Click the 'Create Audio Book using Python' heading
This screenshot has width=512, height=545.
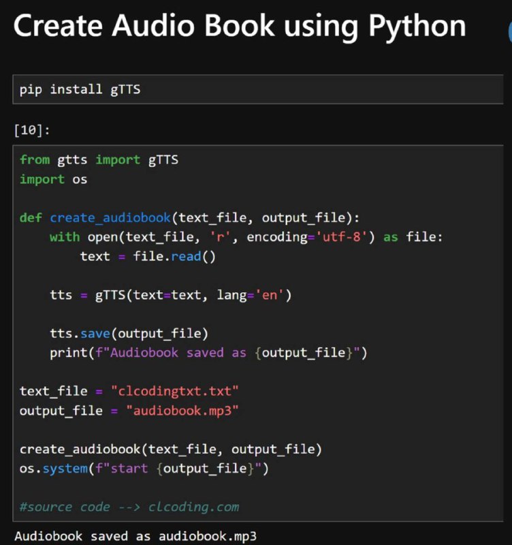240,27
